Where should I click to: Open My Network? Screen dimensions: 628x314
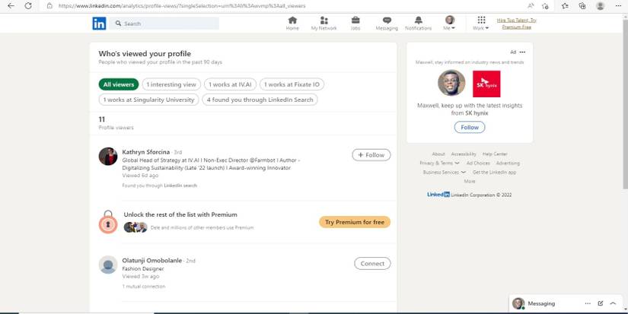(324, 24)
